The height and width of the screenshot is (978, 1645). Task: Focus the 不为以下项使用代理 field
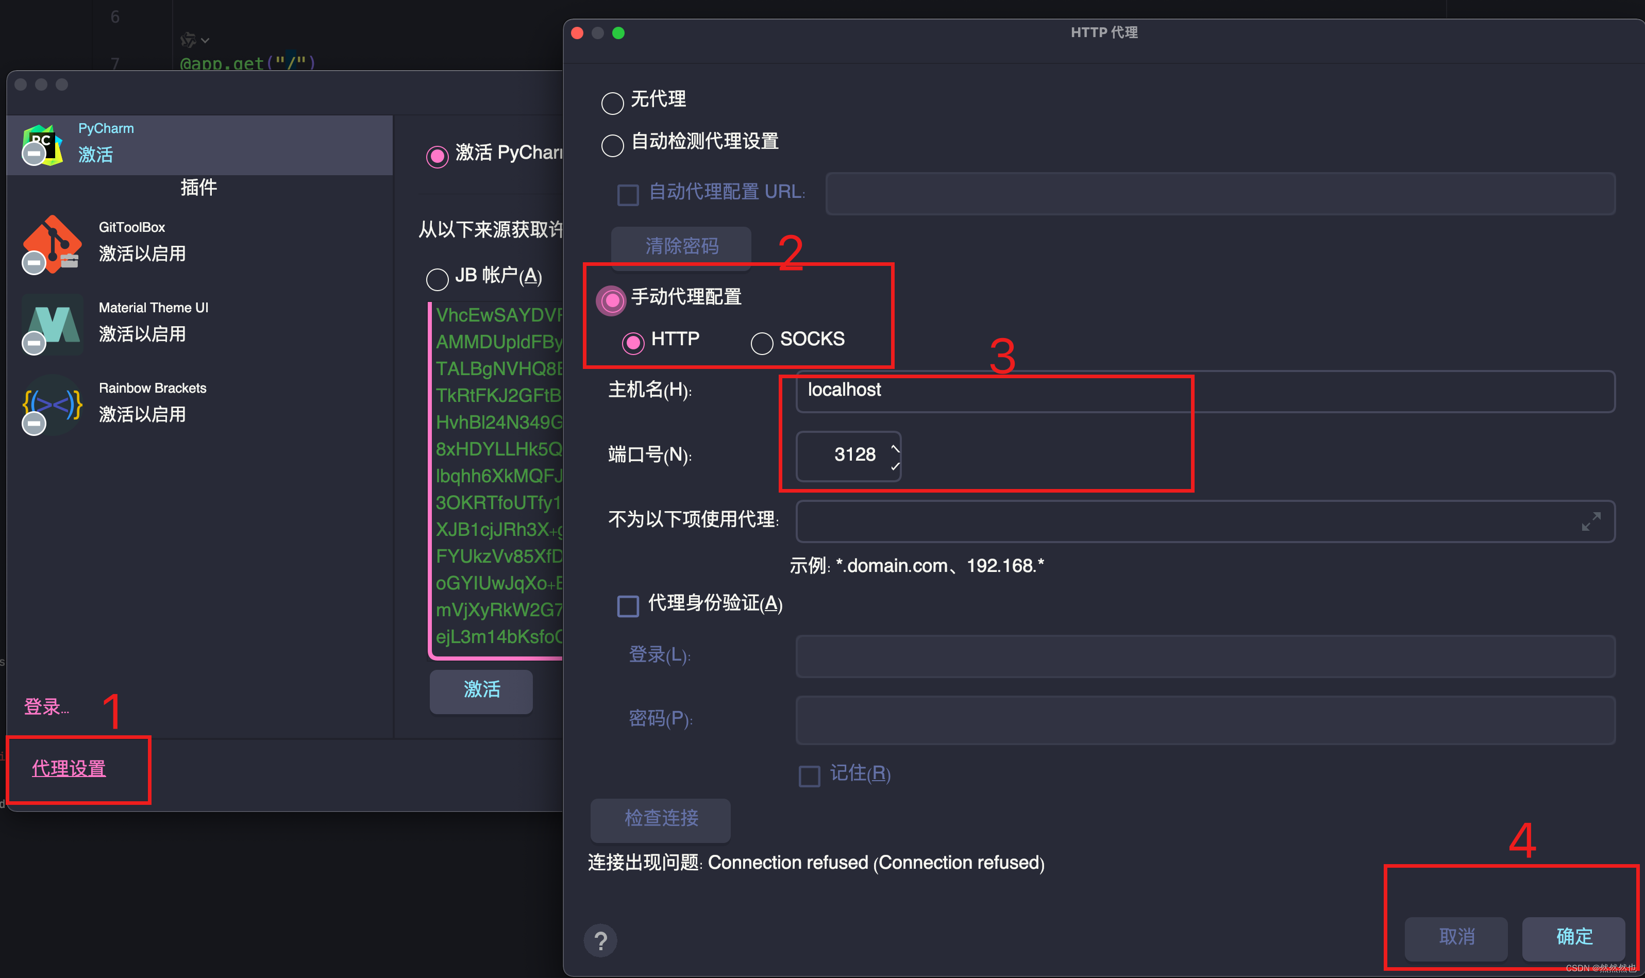(1205, 521)
